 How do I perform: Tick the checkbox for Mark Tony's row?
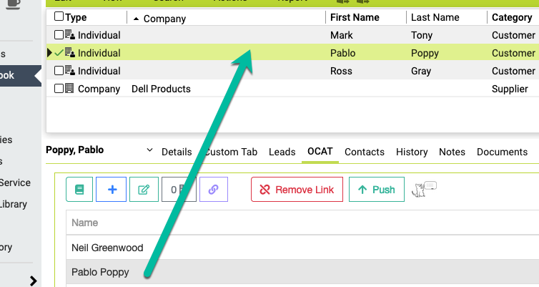(x=59, y=35)
